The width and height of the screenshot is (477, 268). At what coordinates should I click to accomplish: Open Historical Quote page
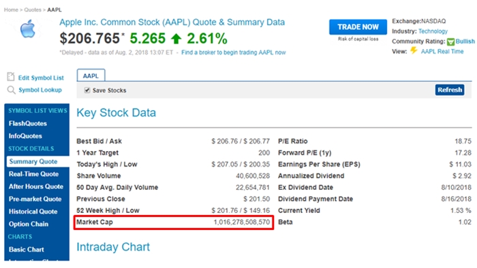[33, 212]
